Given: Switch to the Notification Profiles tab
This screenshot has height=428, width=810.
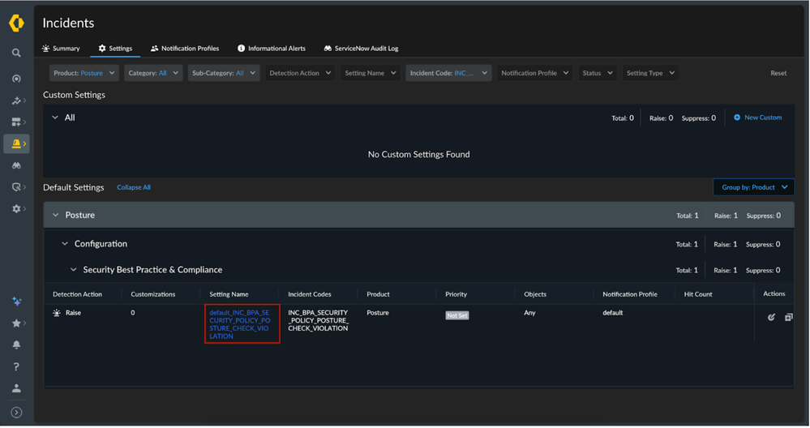Looking at the screenshot, I should pos(184,49).
